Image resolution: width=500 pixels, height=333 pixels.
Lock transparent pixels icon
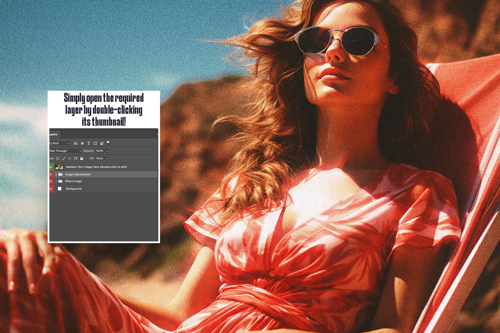(x=57, y=159)
